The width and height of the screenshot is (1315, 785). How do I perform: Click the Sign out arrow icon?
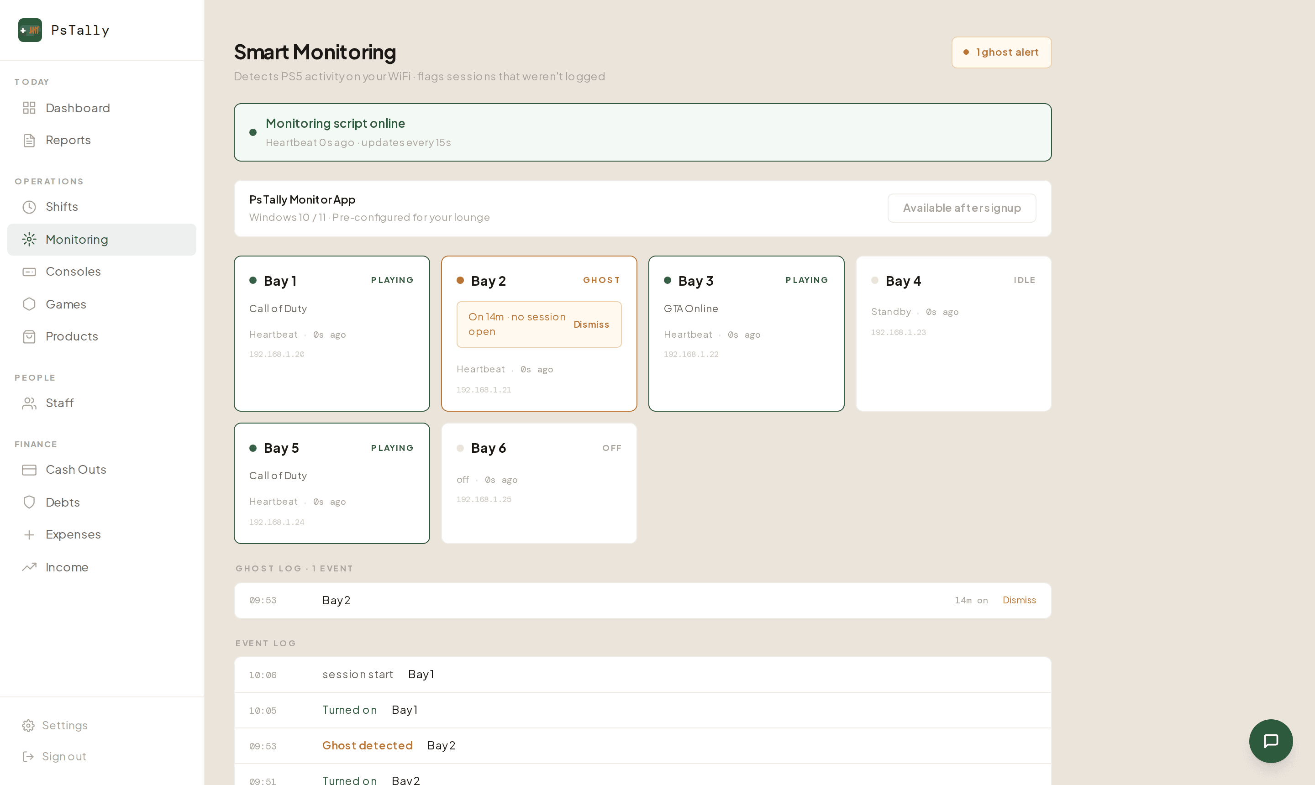28,756
